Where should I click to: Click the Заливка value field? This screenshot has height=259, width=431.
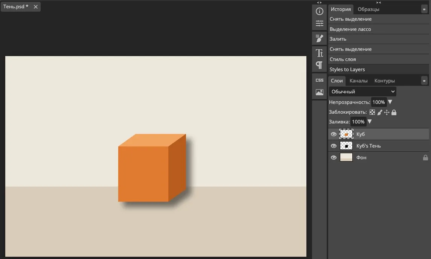pos(358,122)
